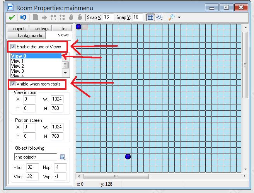Click the unlock instances padlock icon
This screenshot has height=193, width=254.
tap(80, 17)
